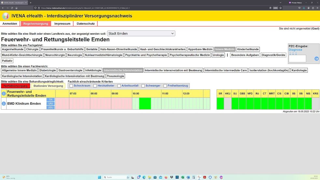
Task: Tick the Arbeitsunfall checkbox
Action: tap(119, 86)
